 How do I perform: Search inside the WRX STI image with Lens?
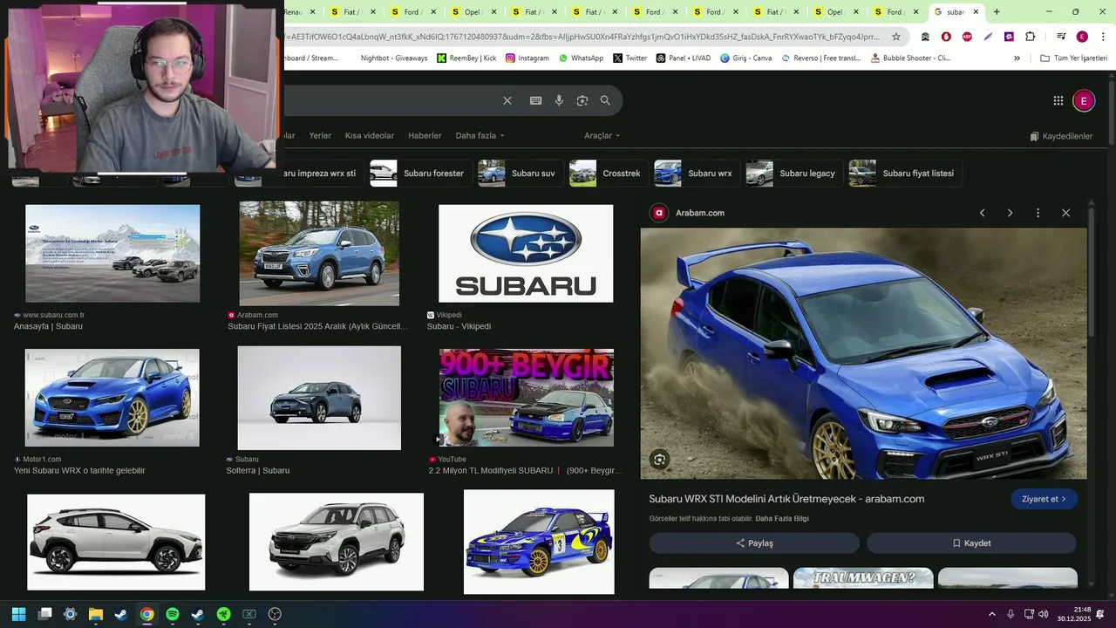tap(660, 460)
